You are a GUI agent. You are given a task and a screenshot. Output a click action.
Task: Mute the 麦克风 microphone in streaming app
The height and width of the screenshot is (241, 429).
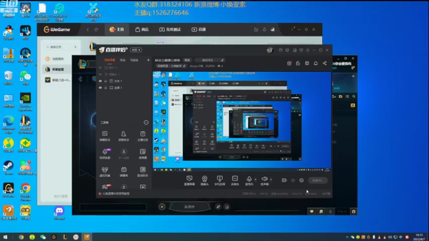click(x=249, y=180)
